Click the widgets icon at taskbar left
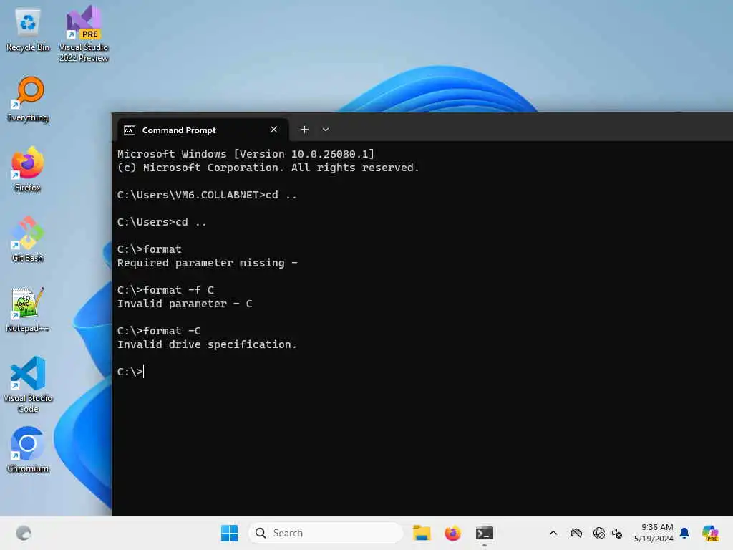The width and height of the screenshot is (733, 550). pyautogui.click(x=24, y=533)
